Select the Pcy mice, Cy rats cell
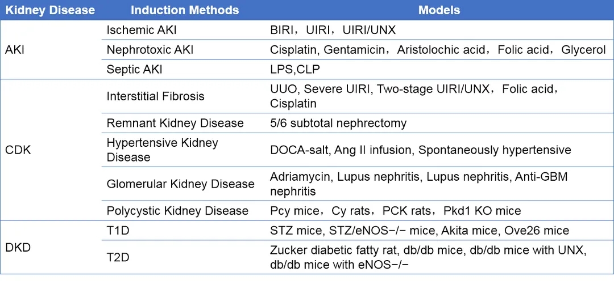Screen dimensions: 614x289 [x=395, y=211]
